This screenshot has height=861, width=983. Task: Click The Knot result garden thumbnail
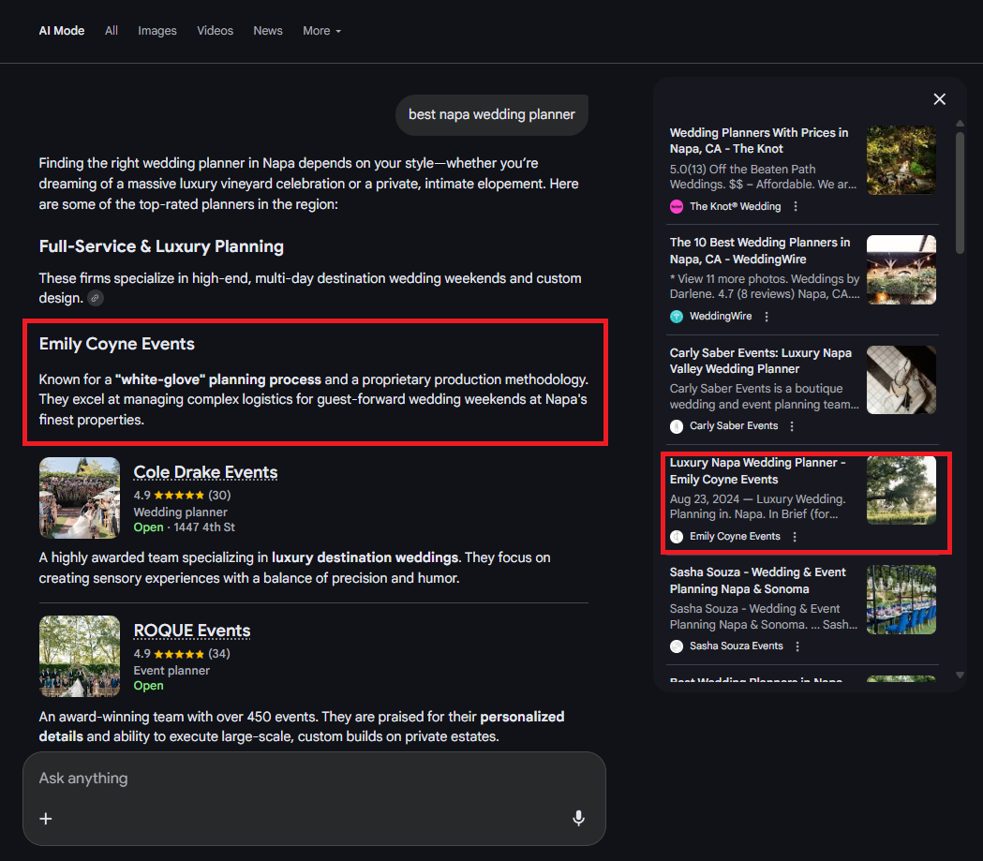pyautogui.click(x=901, y=160)
